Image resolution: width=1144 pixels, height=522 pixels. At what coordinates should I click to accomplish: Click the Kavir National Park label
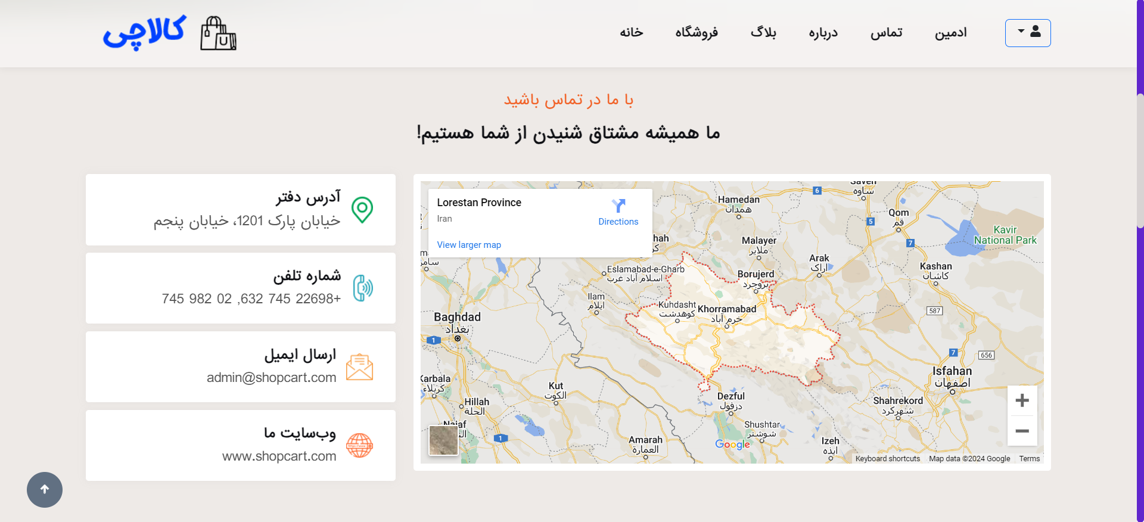pos(1005,235)
